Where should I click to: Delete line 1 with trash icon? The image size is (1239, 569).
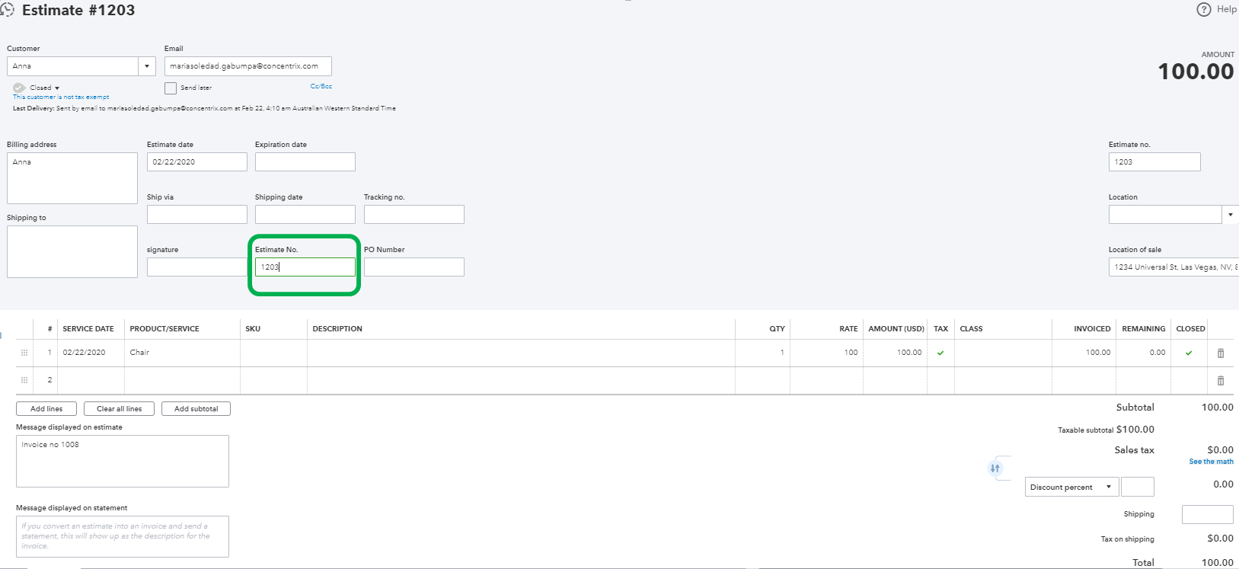[1221, 353]
